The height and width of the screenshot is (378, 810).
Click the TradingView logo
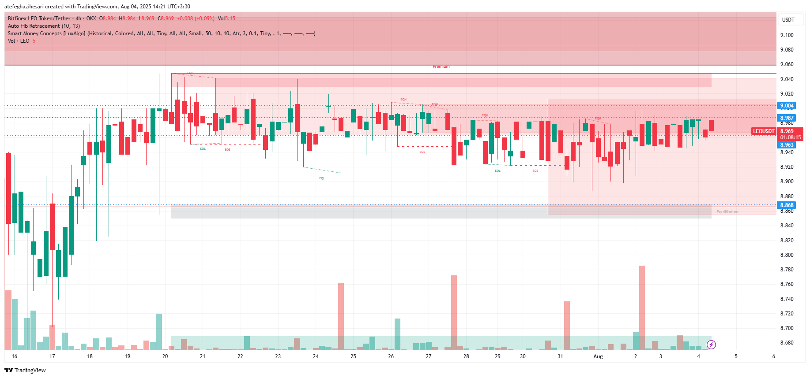click(x=25, y=370)
